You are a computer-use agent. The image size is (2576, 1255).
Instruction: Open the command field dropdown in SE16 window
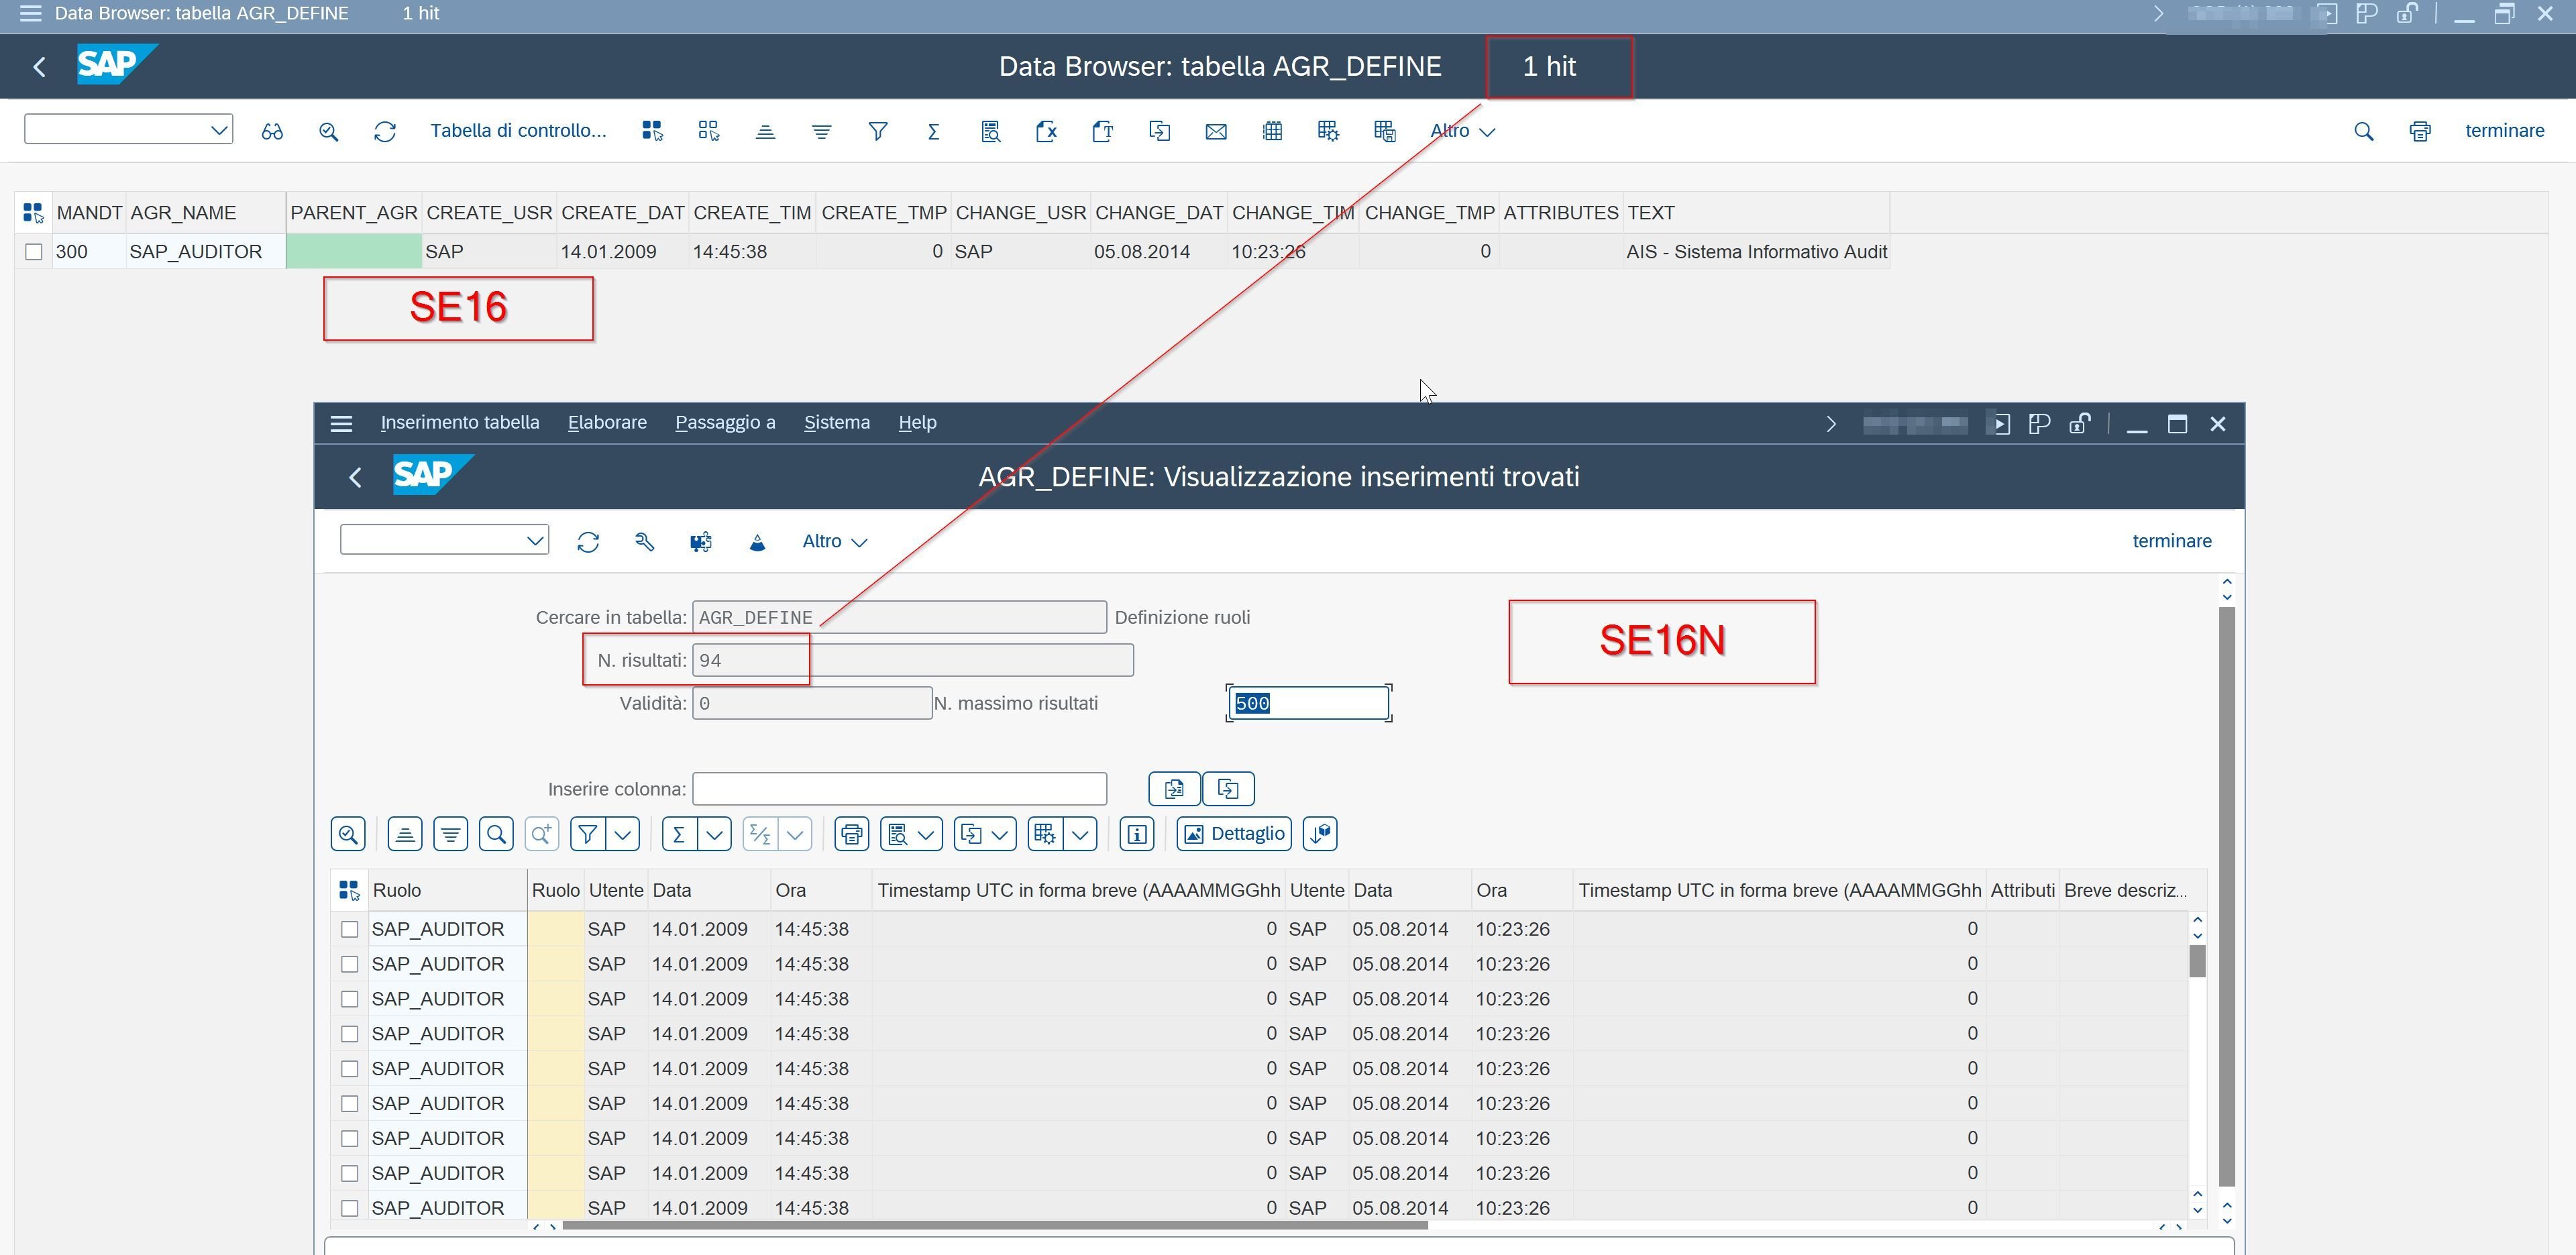219,130
